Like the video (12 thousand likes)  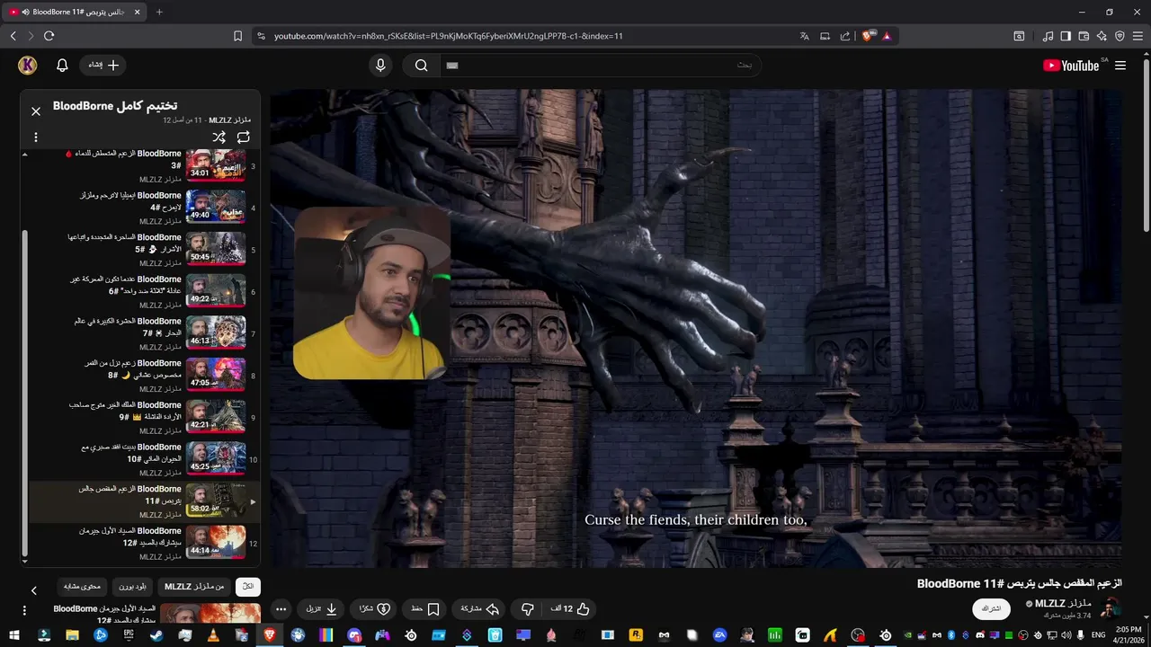tap(570, 609)
